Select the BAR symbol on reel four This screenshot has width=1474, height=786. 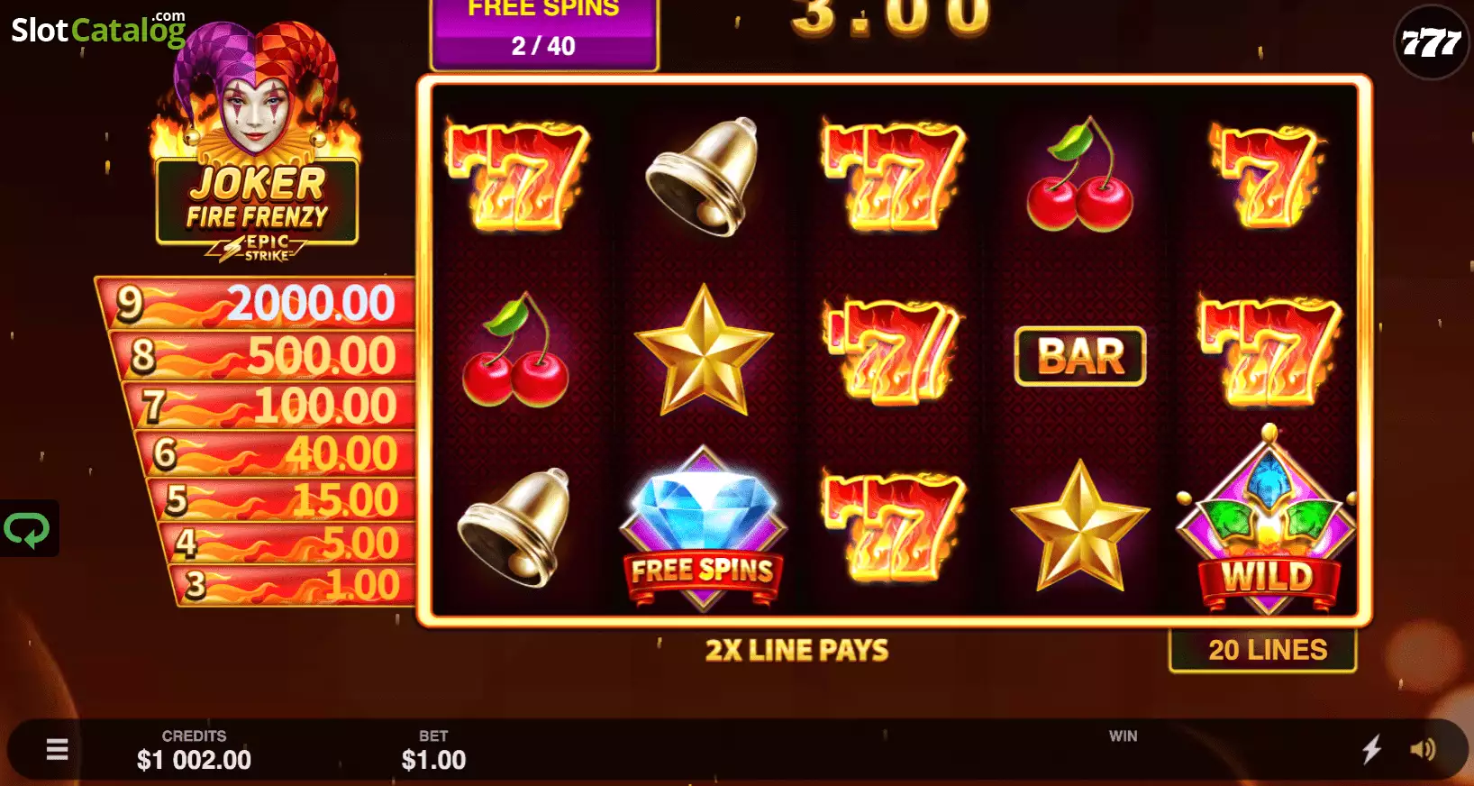point(1080,356)
